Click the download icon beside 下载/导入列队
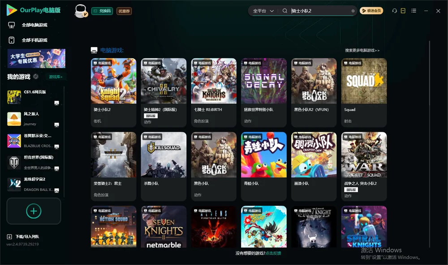The width and height of the screenshot is (448, 265). tap(9, 236)
